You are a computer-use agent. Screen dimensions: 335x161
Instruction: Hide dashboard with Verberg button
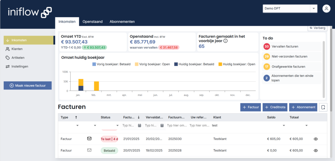pyautogui.click(x=317, y=28)
